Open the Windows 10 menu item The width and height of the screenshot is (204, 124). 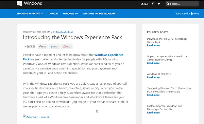(x=70, y=14)
